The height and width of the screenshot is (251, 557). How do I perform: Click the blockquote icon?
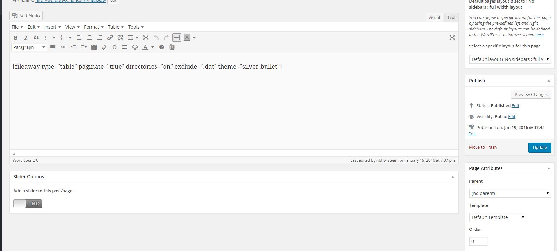36,38
